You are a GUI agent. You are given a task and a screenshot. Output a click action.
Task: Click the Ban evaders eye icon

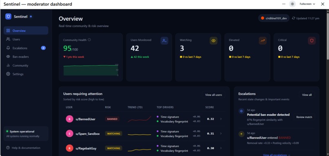[8, 57]
